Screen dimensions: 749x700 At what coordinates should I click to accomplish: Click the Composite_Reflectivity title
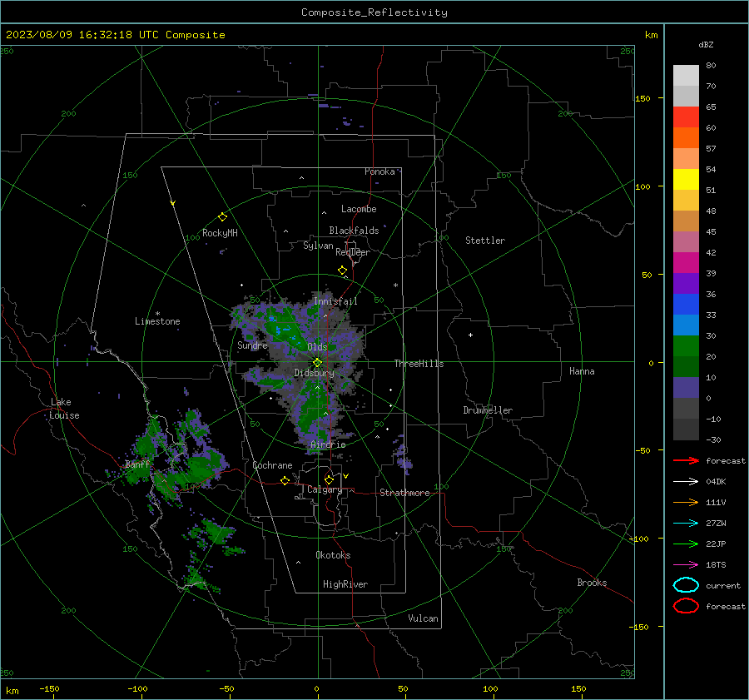tap(374, 12)
